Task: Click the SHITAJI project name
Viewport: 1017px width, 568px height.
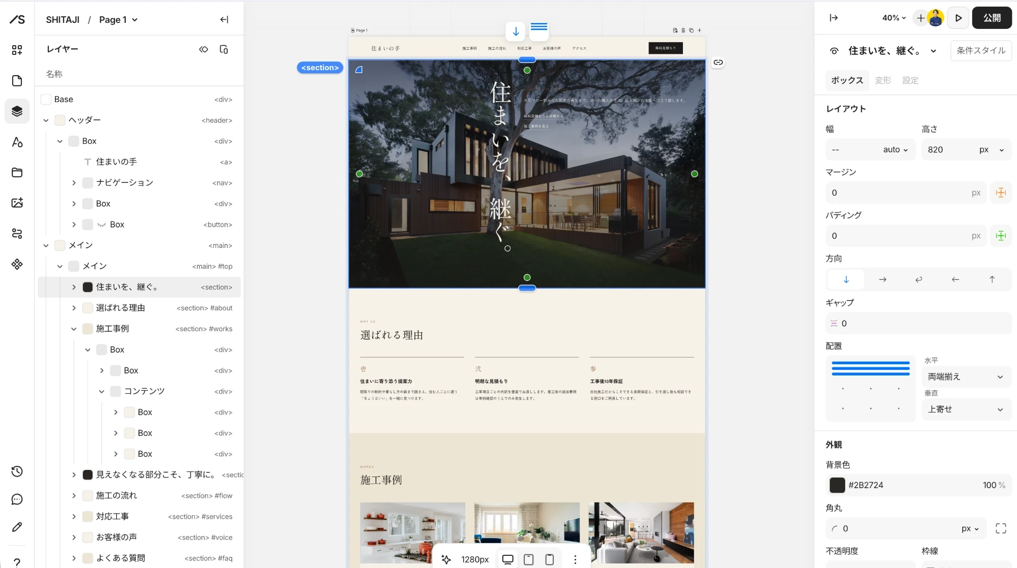Action: [63, 20]
